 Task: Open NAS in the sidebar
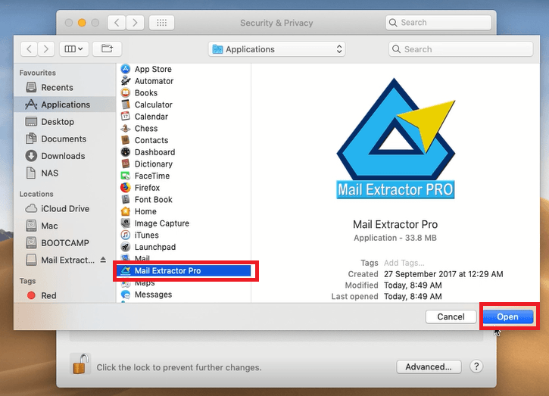click(65, 173)
